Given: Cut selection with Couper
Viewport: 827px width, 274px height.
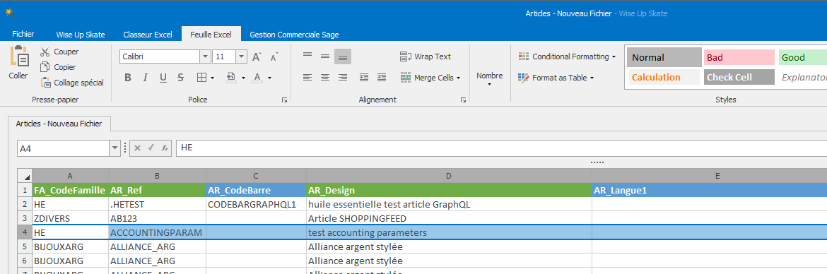Looking at the screenshot, I should 59,52.
